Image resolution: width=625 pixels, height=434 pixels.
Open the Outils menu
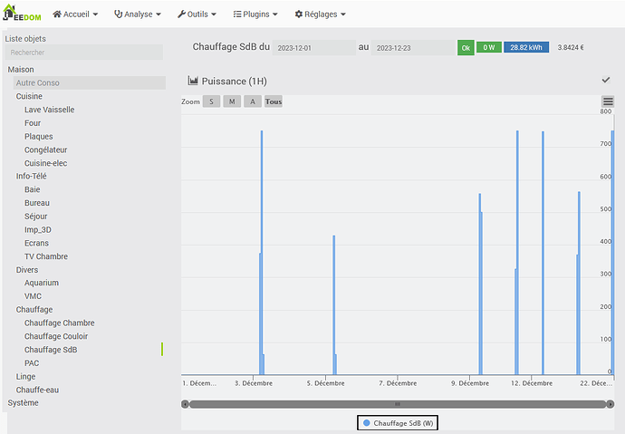pyautogui.click(x=197, y=14)
